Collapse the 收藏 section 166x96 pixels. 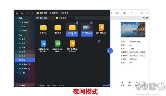17,18
